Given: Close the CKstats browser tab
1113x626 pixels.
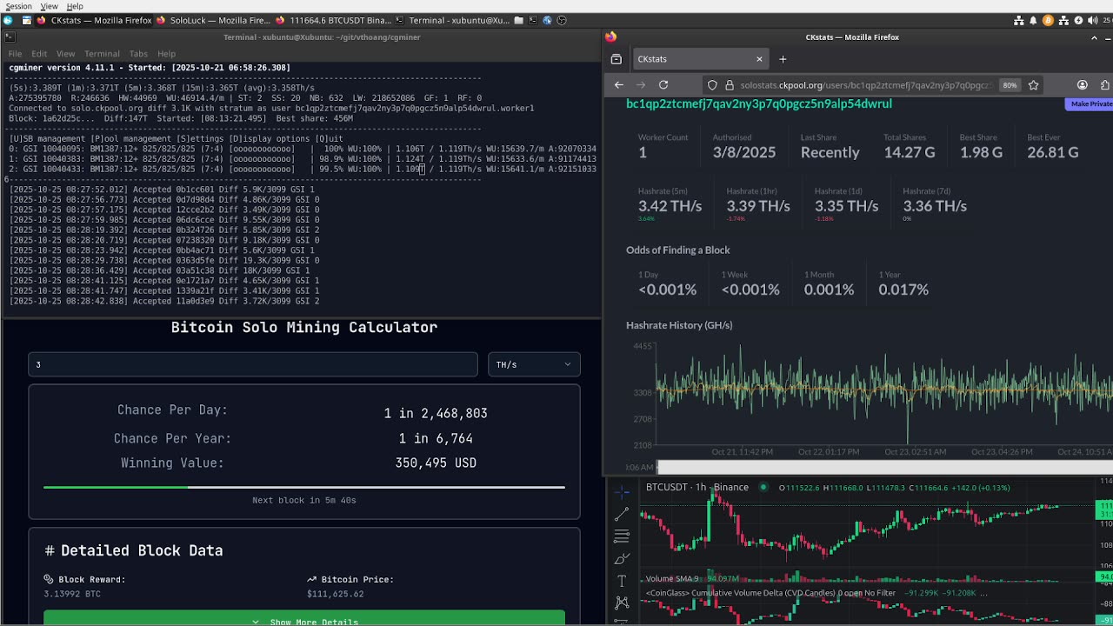Looking at the screenshot, I should tap(759, 59).
